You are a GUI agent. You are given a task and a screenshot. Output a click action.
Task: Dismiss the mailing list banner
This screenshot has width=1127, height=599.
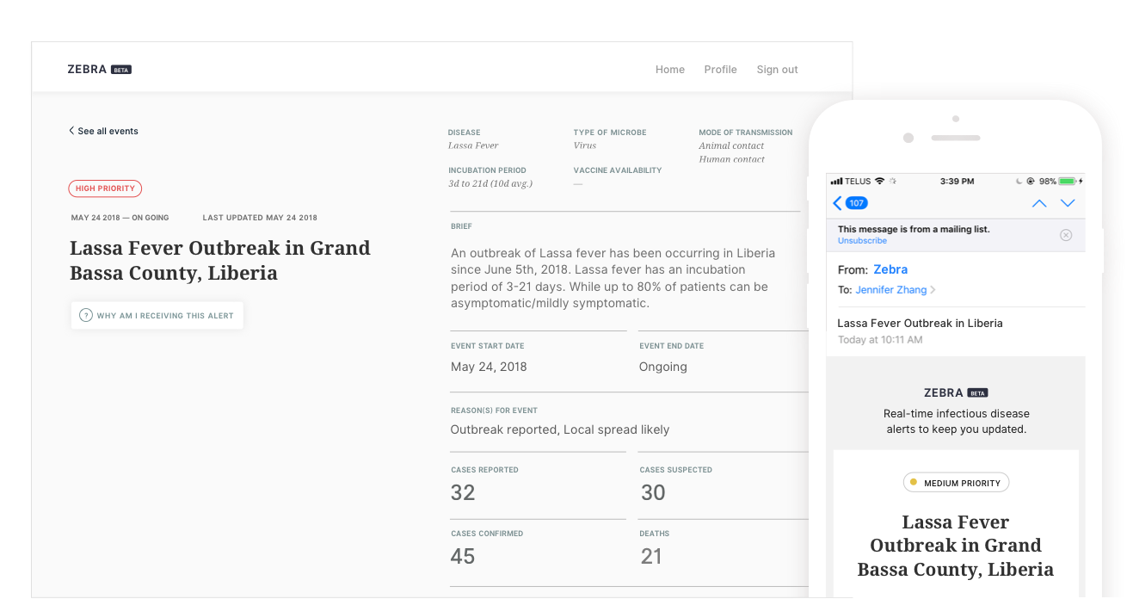point(1066,235)
